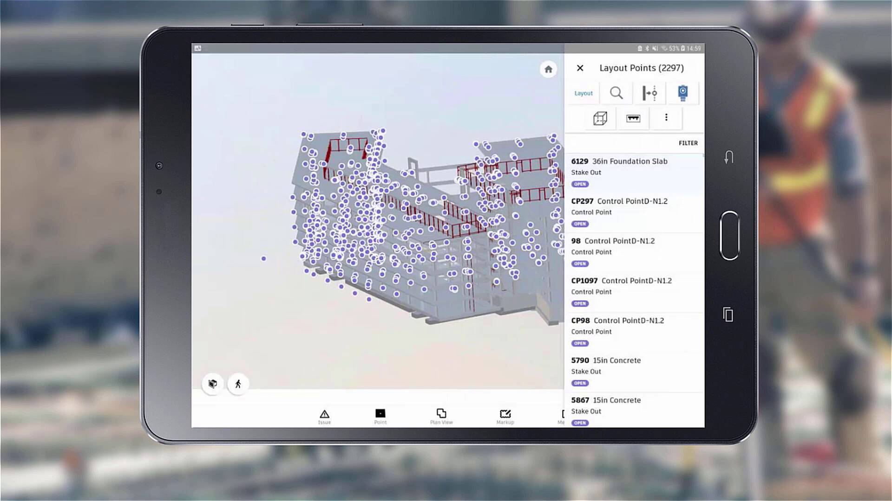The width and height of the screenshot is (892, 501).
Task: Select the blue total station instrument icon
Action: [682, 93]
